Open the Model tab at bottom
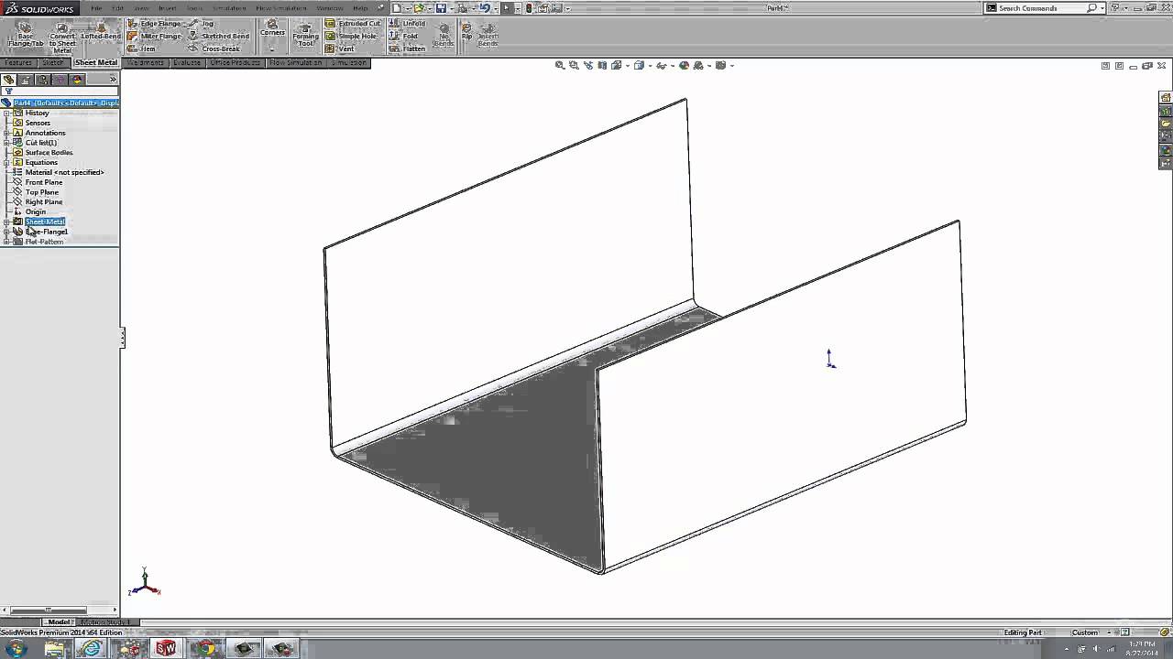 pyautogui.click(x=59, y=622)
